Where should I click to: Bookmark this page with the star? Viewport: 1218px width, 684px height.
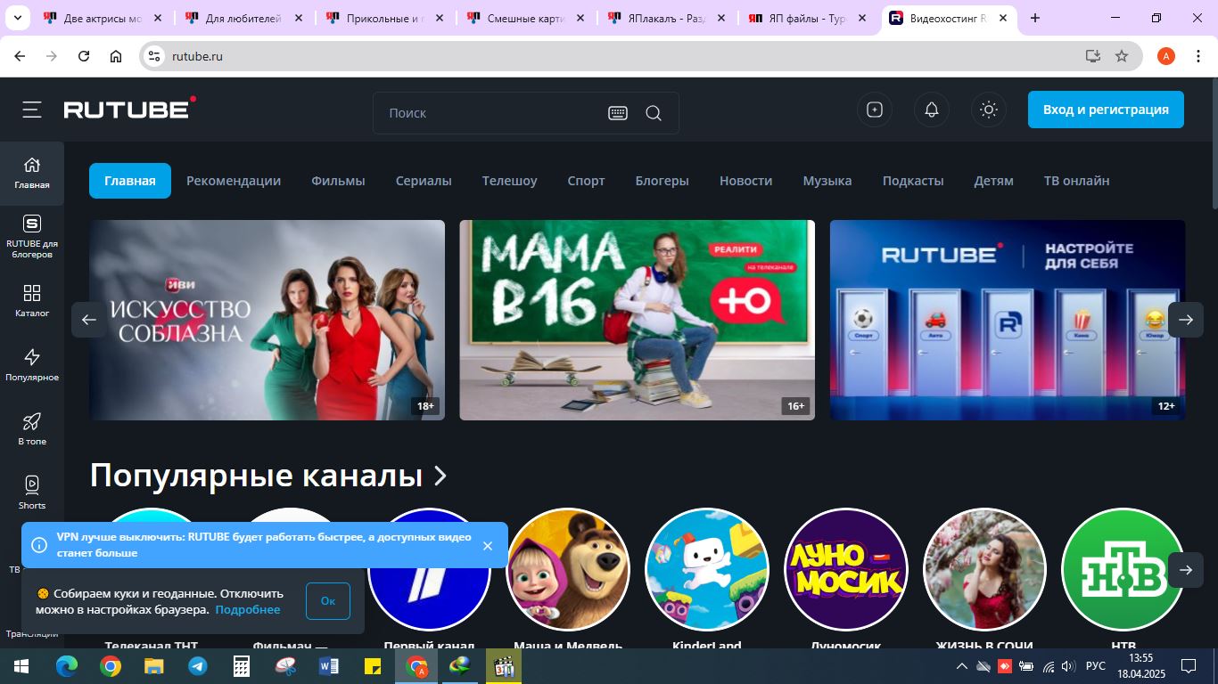(x=1122, y=56)
